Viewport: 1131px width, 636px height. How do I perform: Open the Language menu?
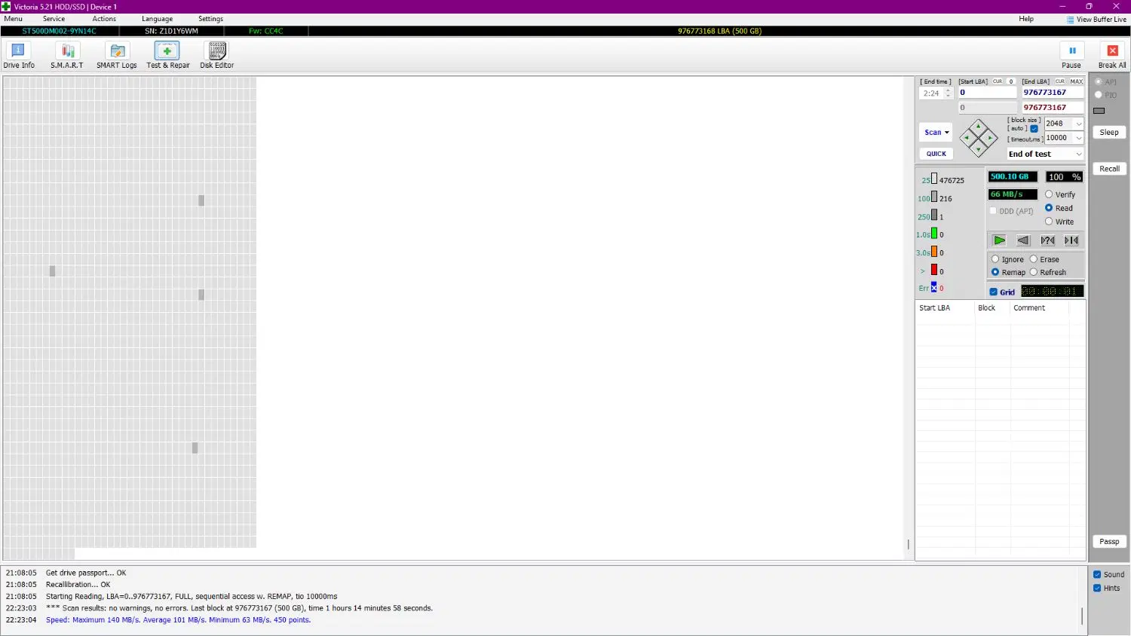[157, 19]
